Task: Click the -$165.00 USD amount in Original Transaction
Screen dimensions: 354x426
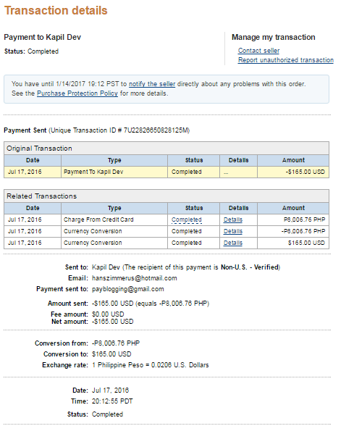Action: [x=305, y=172]
